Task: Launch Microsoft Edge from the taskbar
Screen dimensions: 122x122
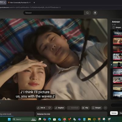Action: [x=49, y=119]
